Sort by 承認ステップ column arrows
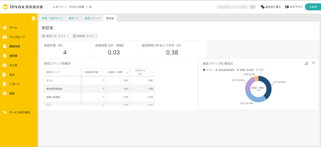The image size is (321, 147). pyautogui.click(x=78, y=72)
